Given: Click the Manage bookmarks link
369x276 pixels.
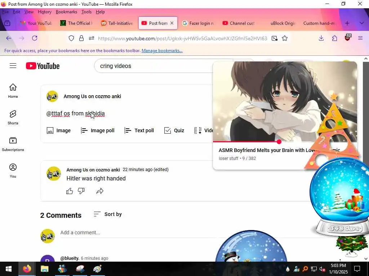Looking at the screenshot, I should 162,51.
